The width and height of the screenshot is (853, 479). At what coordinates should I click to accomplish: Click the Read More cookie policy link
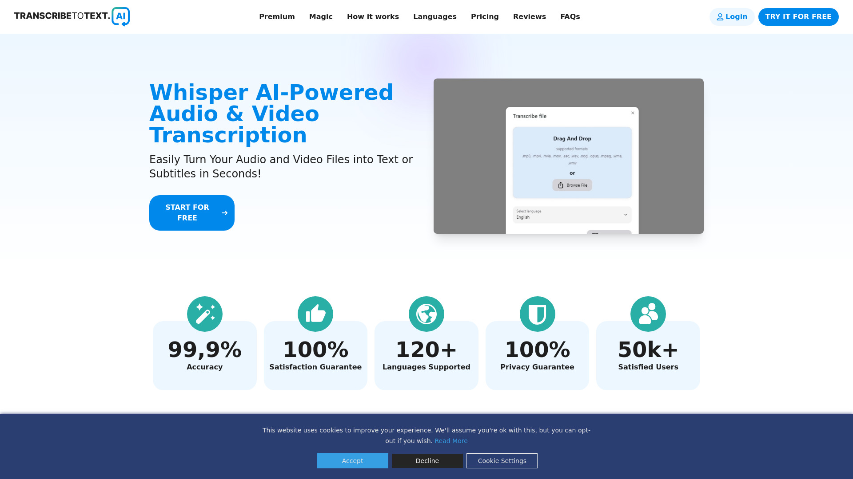[x=451, y=440]
